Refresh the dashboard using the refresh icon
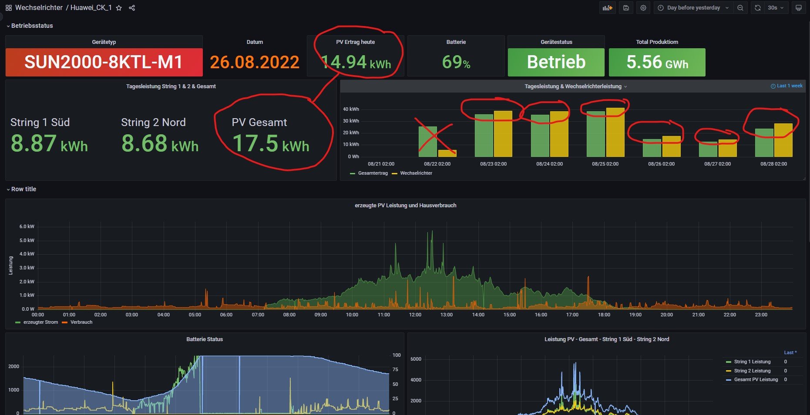This screenshot has width=810, height=415. (758, 8)
